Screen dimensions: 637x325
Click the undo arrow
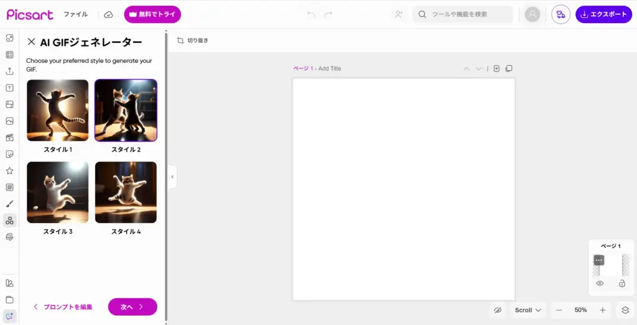[311, 14]
